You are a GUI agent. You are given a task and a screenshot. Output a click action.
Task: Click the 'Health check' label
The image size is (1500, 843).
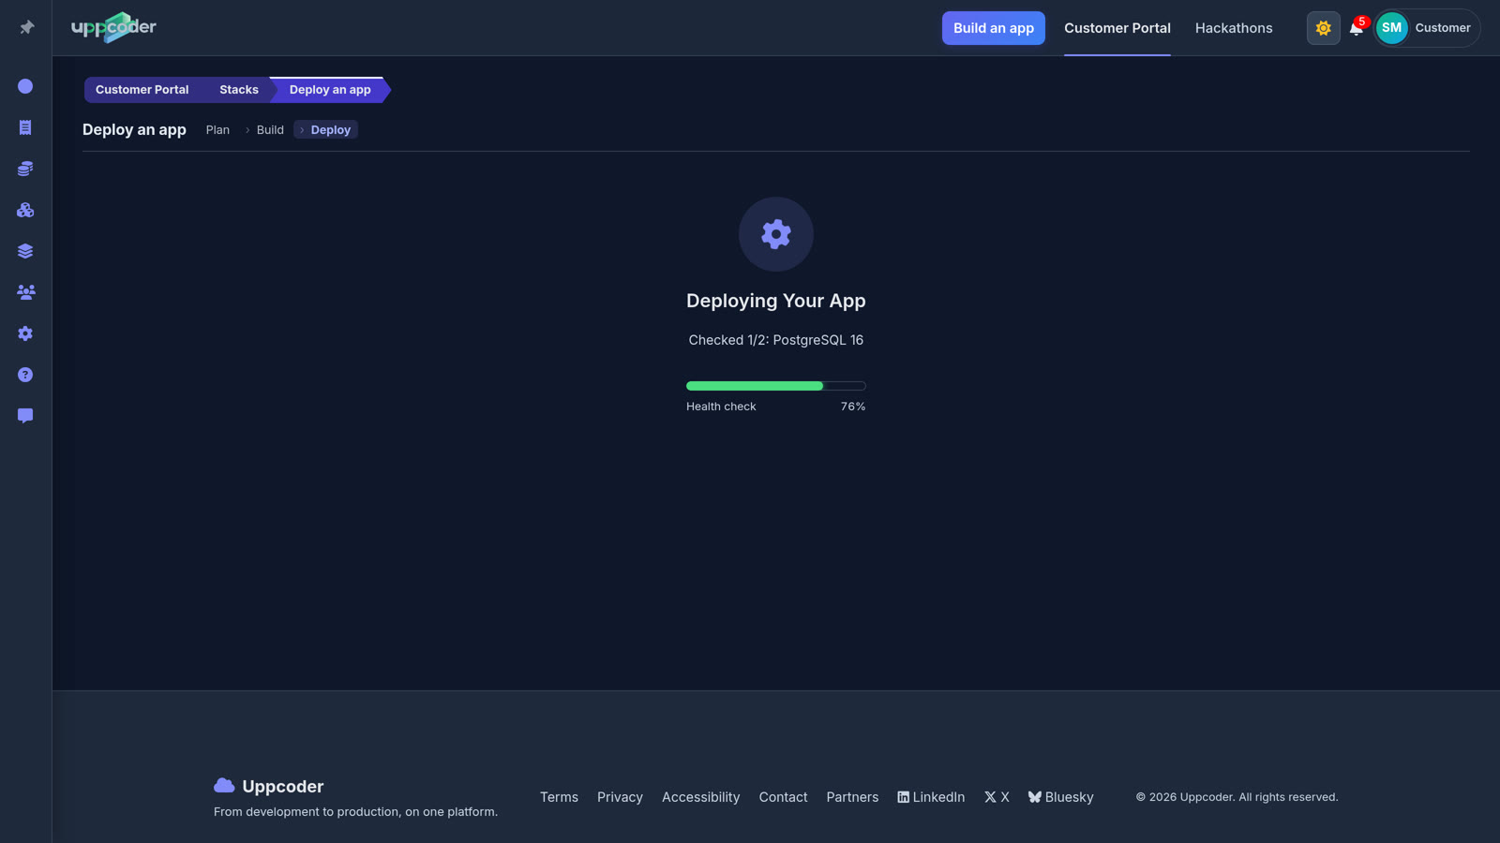[721, 407]
